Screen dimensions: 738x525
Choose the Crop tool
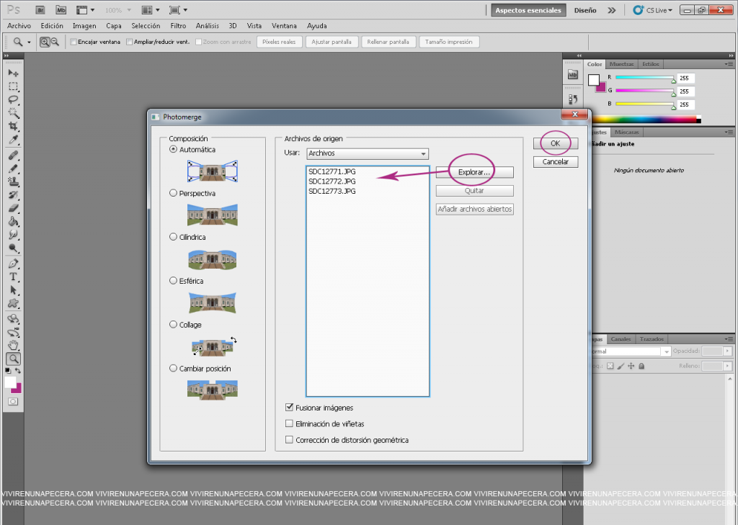click(13, 126)
